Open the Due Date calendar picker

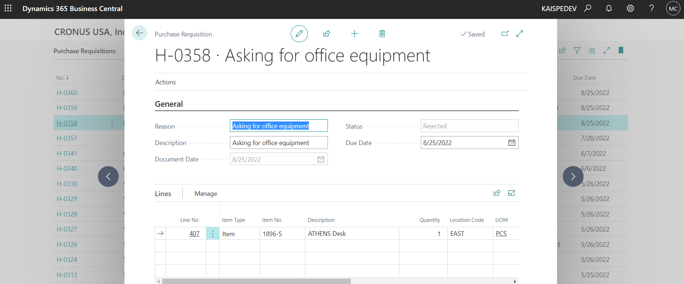pos(512,143)
